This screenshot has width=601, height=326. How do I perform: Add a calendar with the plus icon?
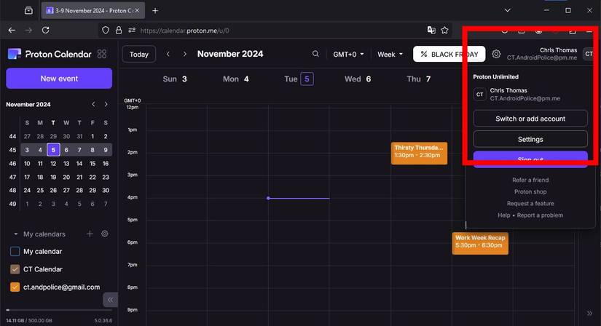pyautogui.click(x=90, y=234)
